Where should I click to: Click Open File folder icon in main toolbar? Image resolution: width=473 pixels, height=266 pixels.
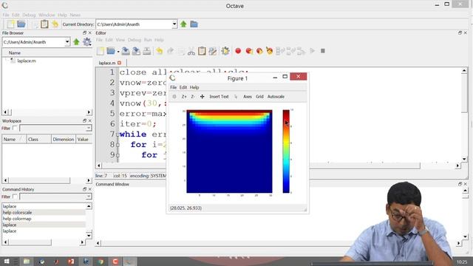[x=21, y=24]
